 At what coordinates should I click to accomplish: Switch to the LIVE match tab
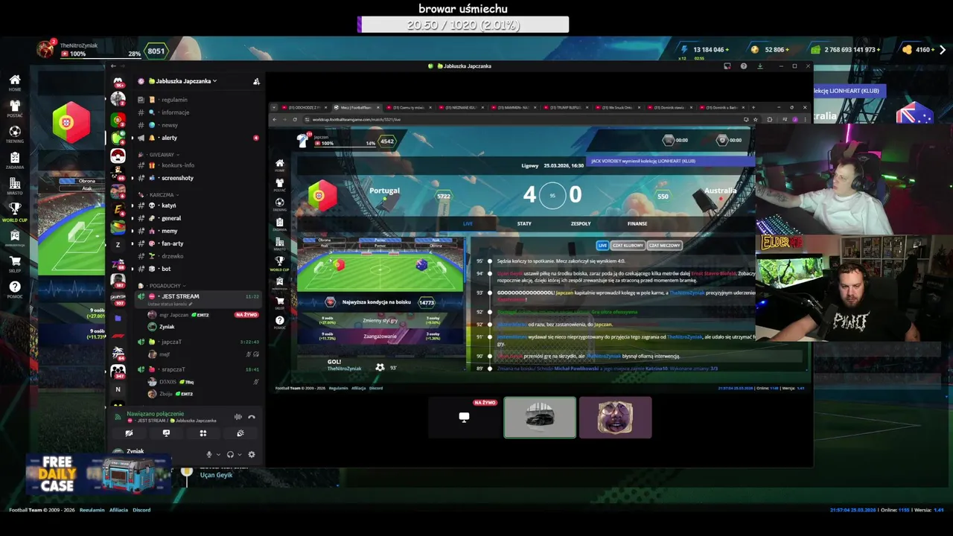coord(468,223)
